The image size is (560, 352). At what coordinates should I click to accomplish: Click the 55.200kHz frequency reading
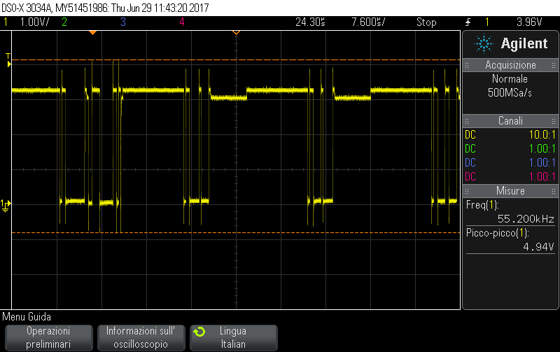point(526,219)
